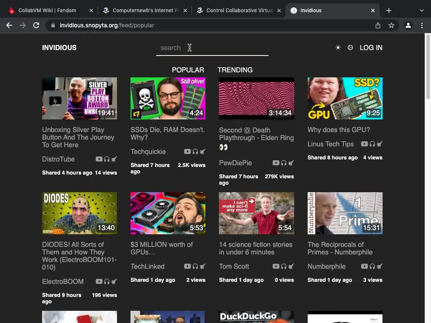Open Unboxing Silver Play Button video thumbnail
This screenshot has height=323, width=431.
tap(80, 98)
